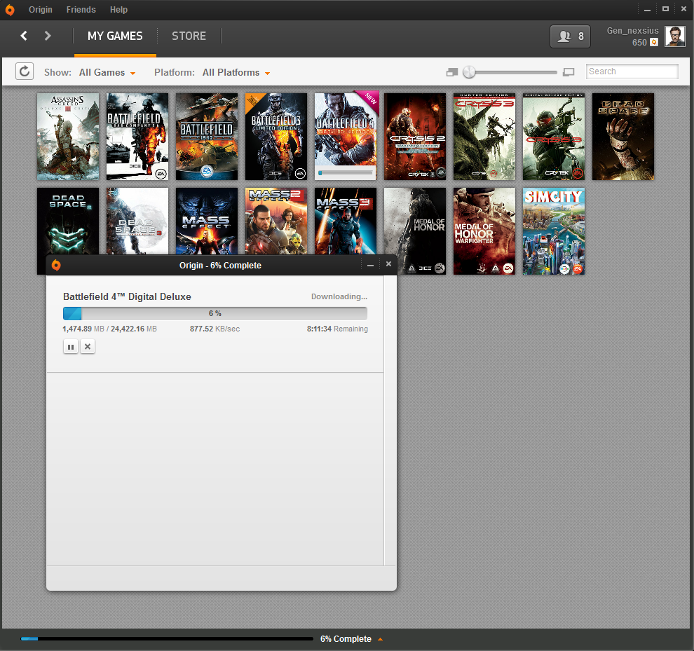The height and width of the screenshot is (651, 694).
Task: Select the Medal of Honor Warfighter tile
Action: coord(484,231)
